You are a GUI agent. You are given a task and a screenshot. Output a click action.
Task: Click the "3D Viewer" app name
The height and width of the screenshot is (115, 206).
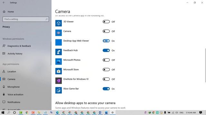click(69, 22)
